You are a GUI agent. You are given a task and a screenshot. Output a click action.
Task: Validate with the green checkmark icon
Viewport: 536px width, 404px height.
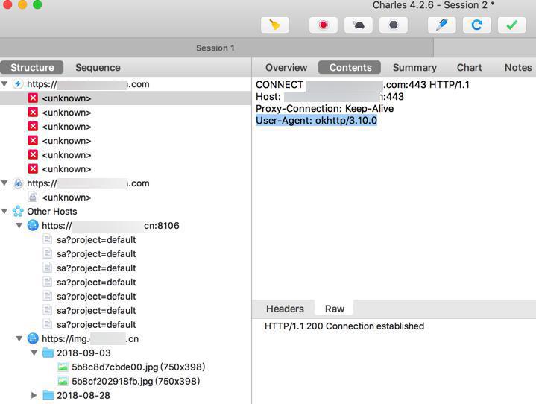(511, 25)
